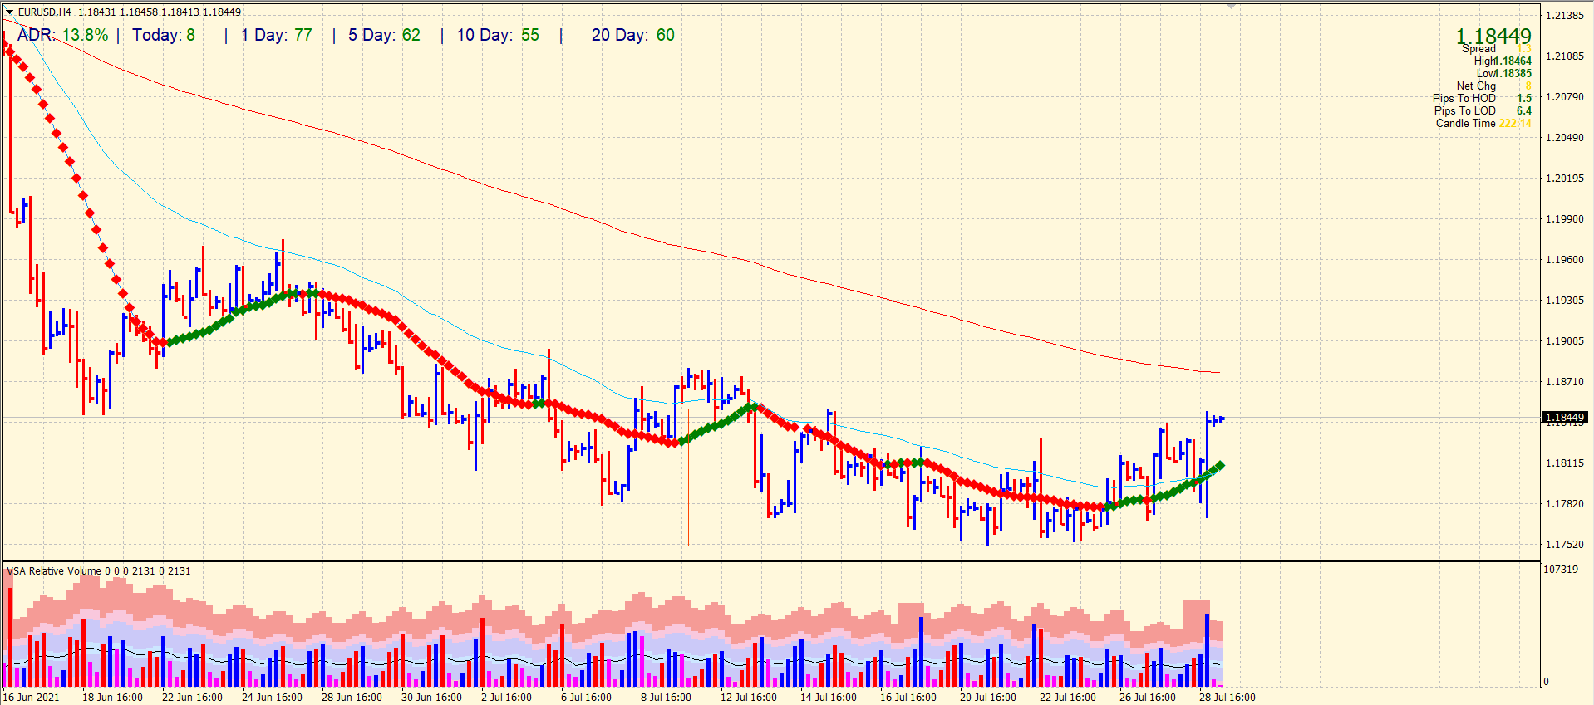This screenshot has height=705, width=1594.
Task: Click the 1.20490 price axis level
Action: pos(1564,138)
